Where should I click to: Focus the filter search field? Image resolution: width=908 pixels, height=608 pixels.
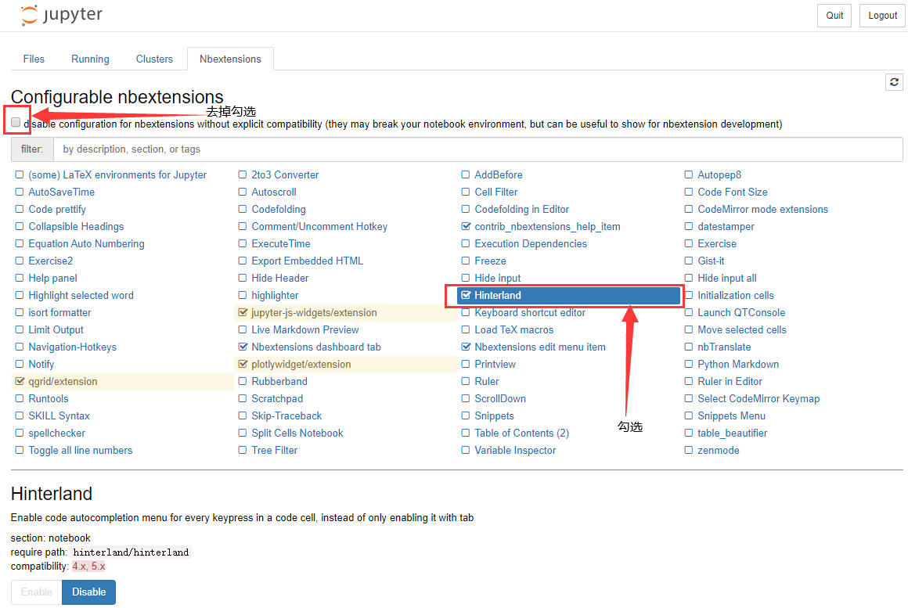pos(477,149)
